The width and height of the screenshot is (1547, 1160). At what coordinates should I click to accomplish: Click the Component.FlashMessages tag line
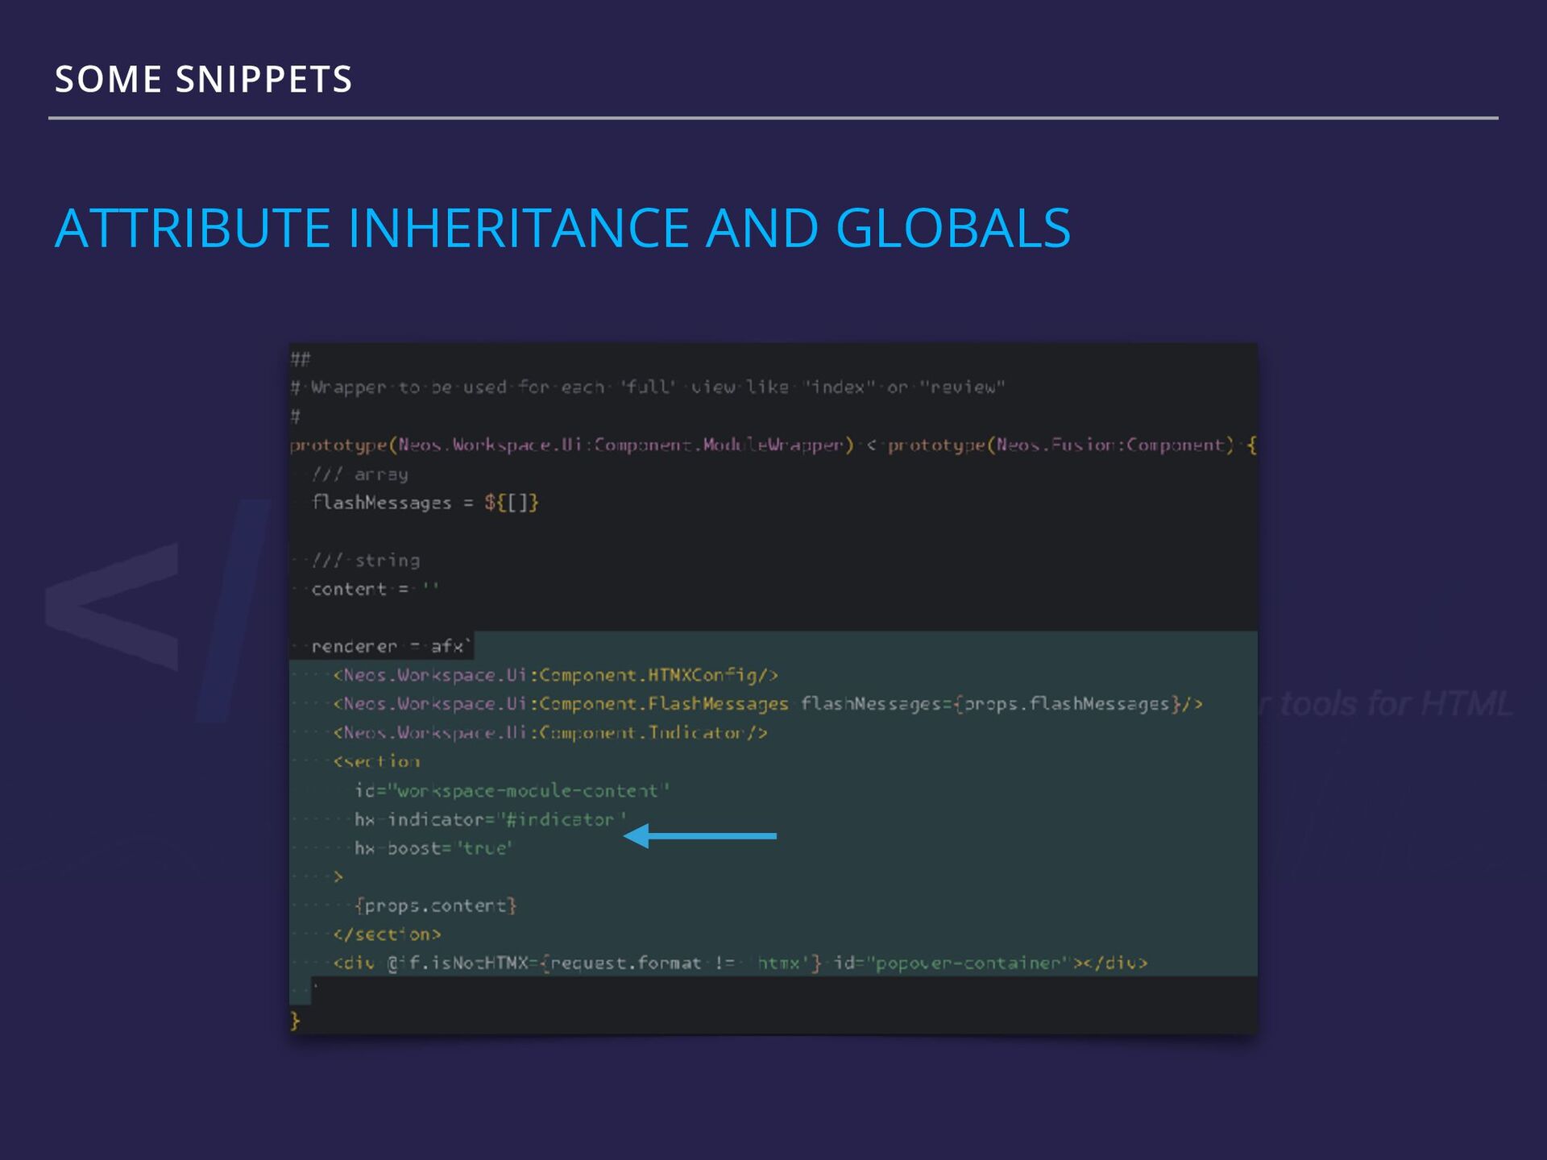click(x=768, y=704)
